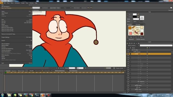Click the loop icon next to frame count
The height and width of the screenshot is (97, 173).
[85, 68]
